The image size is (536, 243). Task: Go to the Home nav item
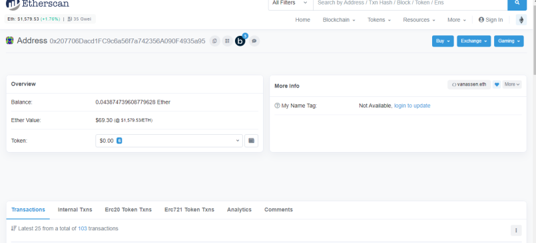point(302,20)
